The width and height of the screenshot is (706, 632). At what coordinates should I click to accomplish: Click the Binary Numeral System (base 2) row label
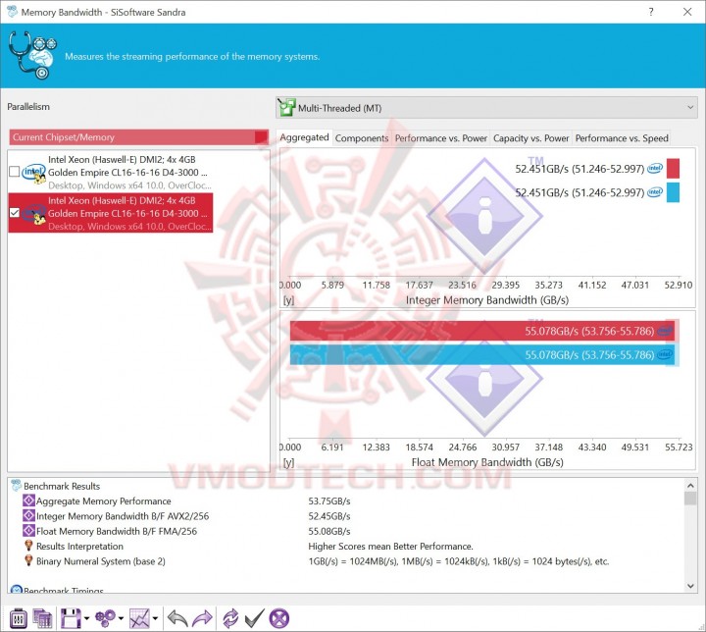click(x=101, y=561)
